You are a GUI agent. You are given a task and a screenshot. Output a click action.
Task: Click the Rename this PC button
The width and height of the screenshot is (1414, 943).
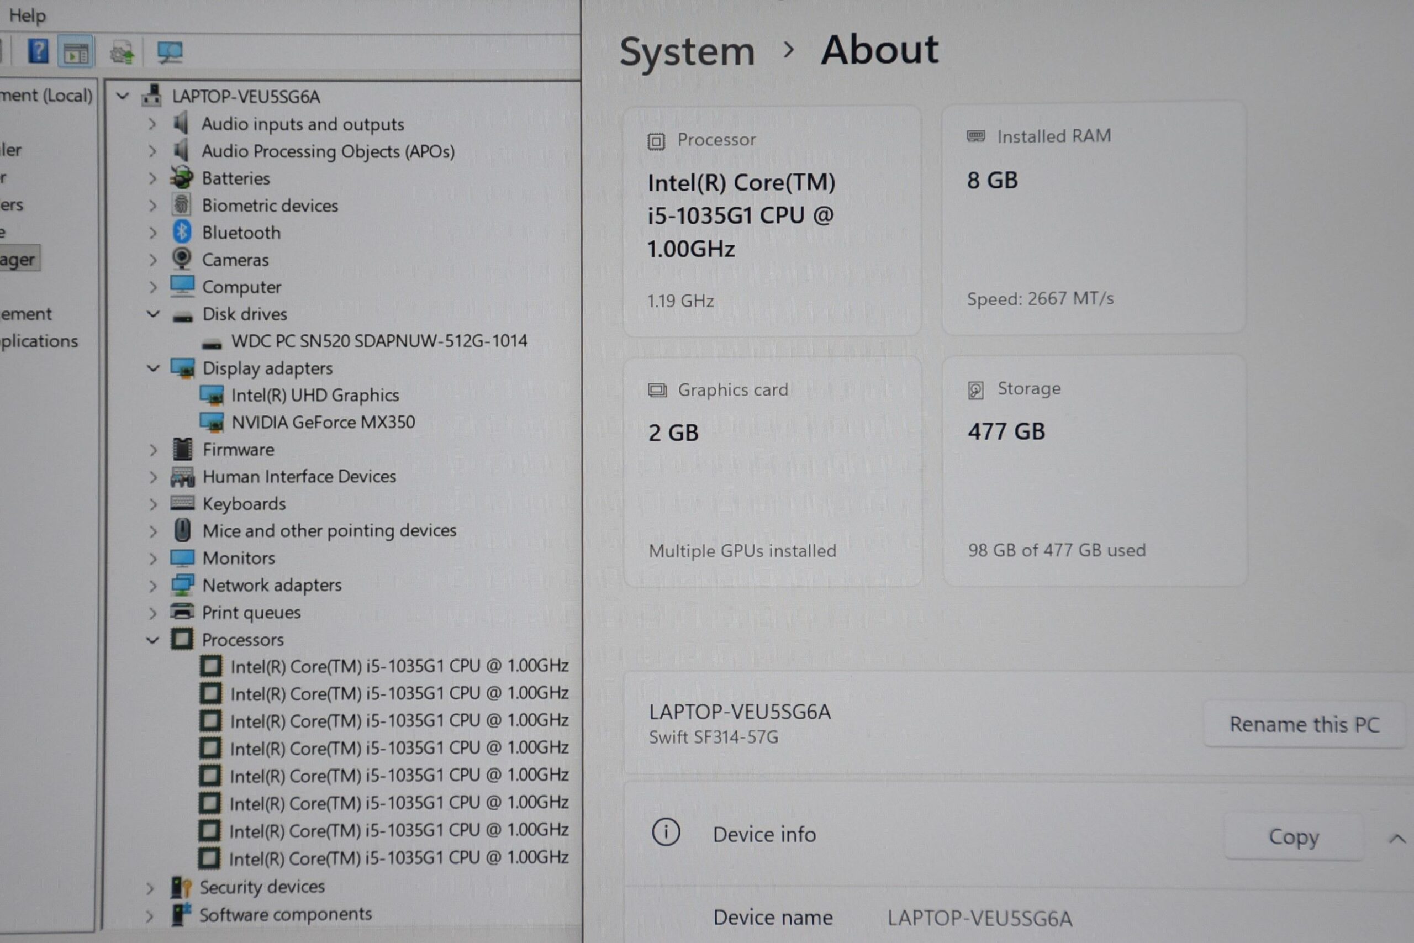[1304, 725]
